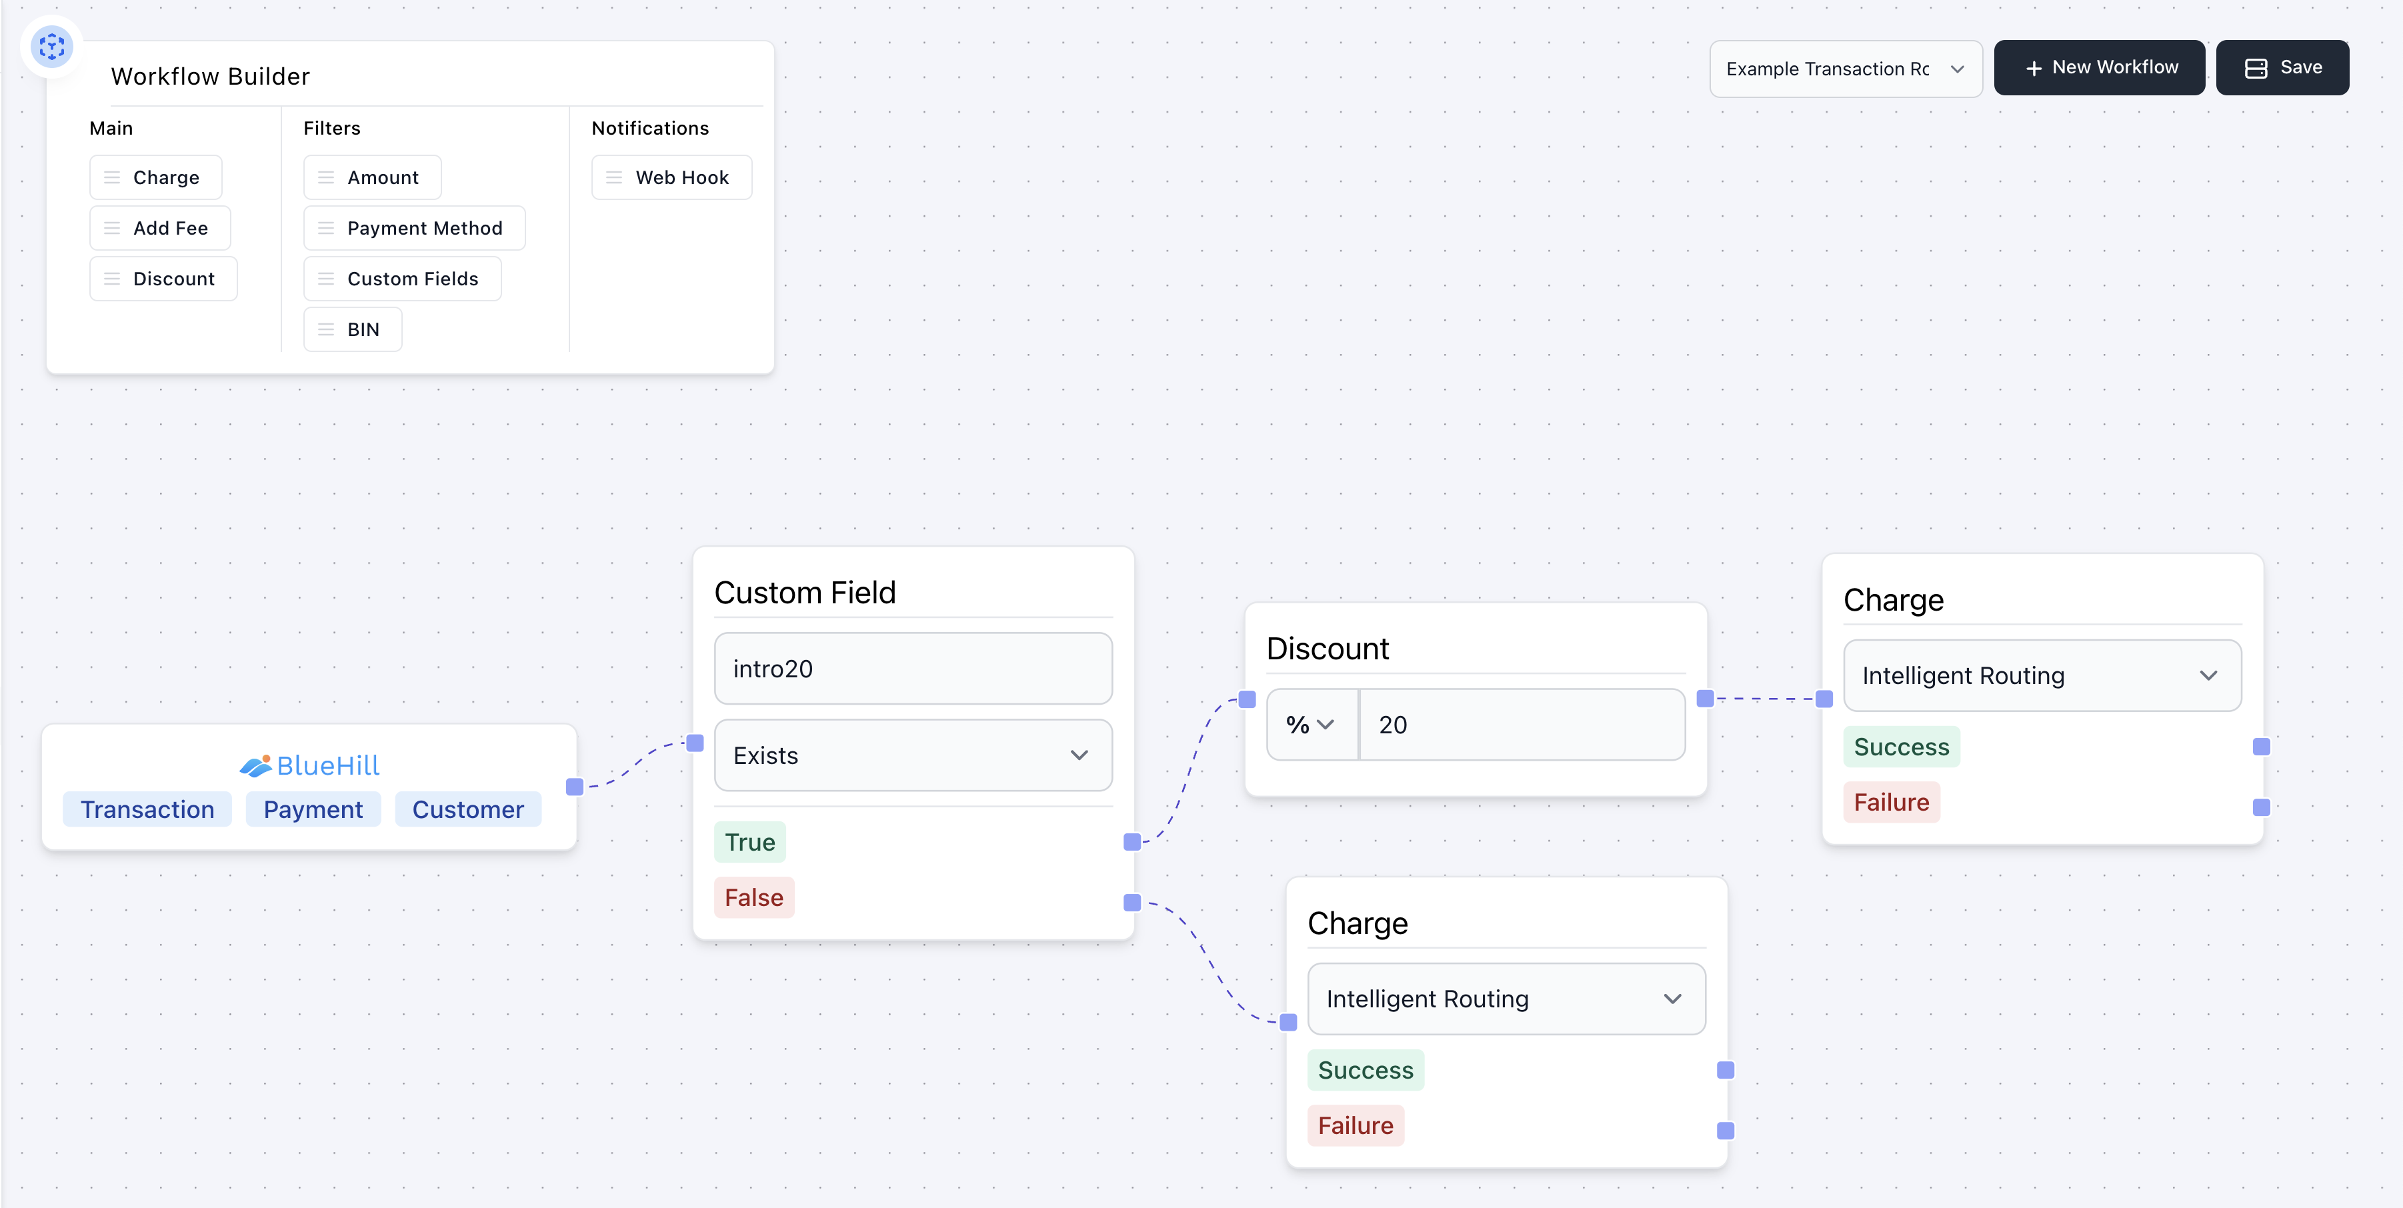2403x1208 pixels.
Task: Click the Custom Field node title
Action: pyautogui.click(x=805, y=593)
